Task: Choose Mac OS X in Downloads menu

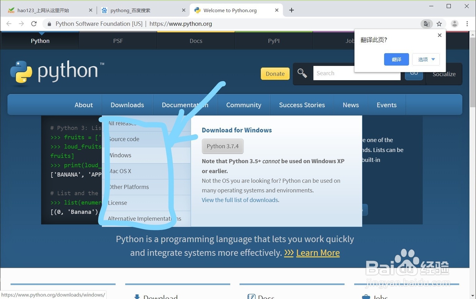Action: [146, 171]
